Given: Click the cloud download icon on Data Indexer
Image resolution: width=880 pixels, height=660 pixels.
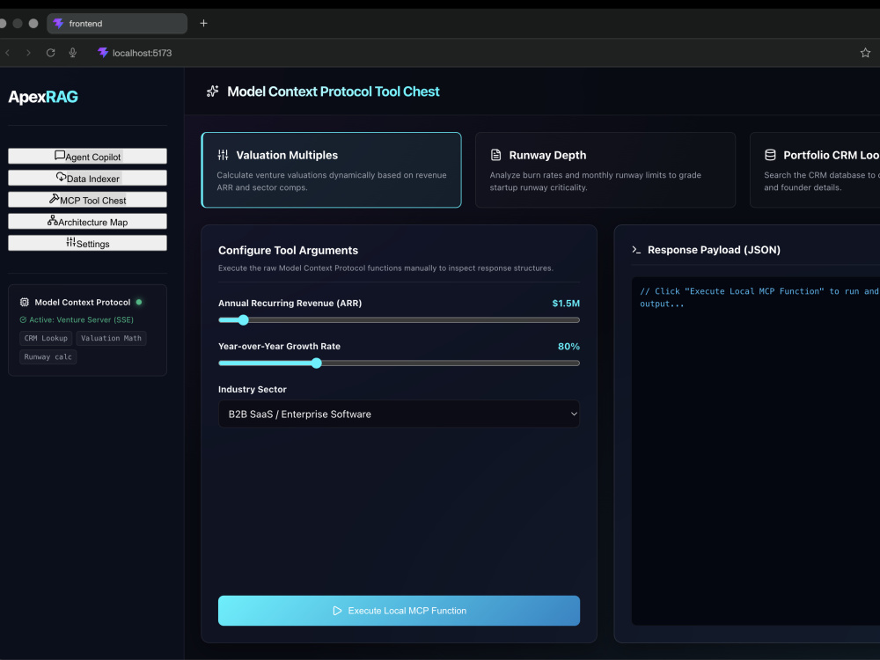Looking at the screenshot, I should [62, 177].
